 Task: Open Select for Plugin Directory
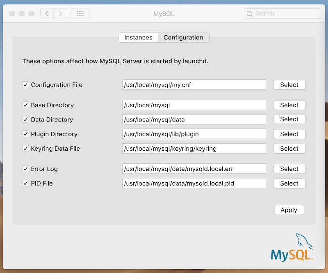tap(289, 134)
